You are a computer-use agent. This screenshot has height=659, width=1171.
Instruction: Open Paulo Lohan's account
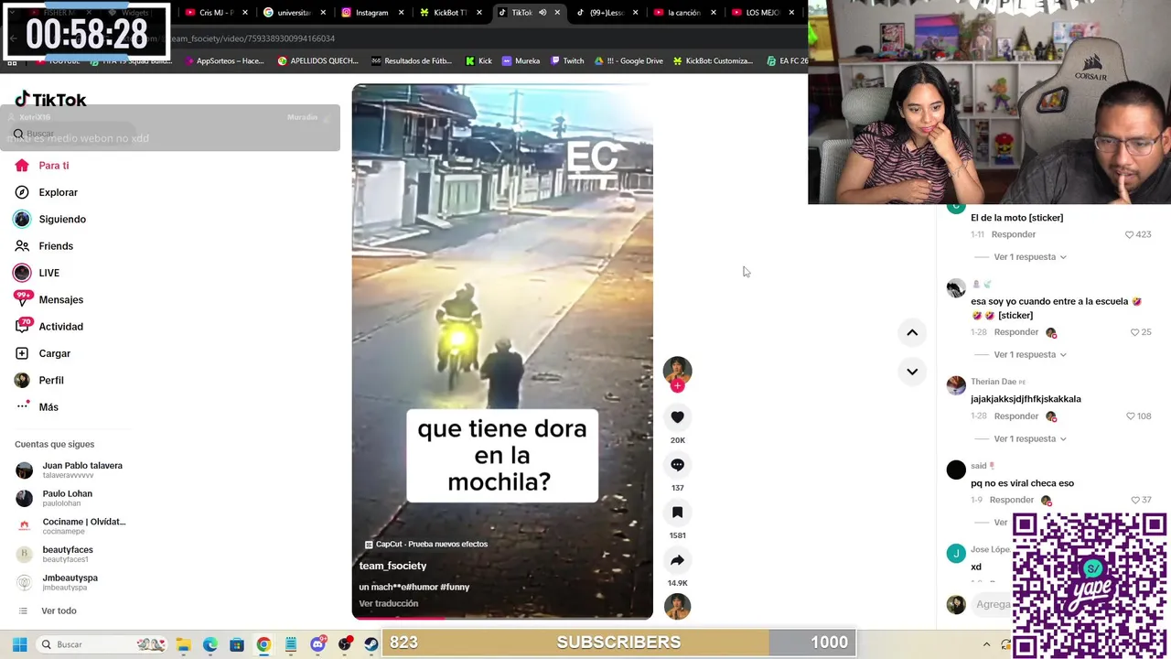click(55, 498)
